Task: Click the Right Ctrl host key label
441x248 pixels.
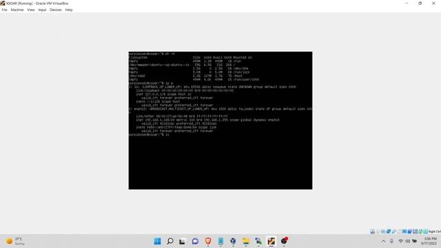Action: pyautogui.click(x=435, y=231)
